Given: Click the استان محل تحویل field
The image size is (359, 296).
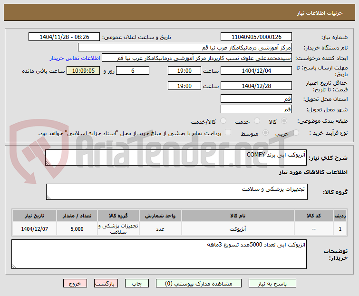Looking at the screenshot, I should pyautogui.click(x=256, y=99).
